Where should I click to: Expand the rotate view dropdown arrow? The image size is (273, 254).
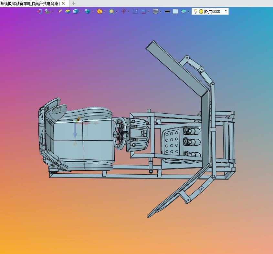[128, 12]
